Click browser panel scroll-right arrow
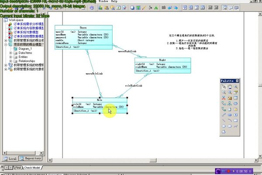 41,153
